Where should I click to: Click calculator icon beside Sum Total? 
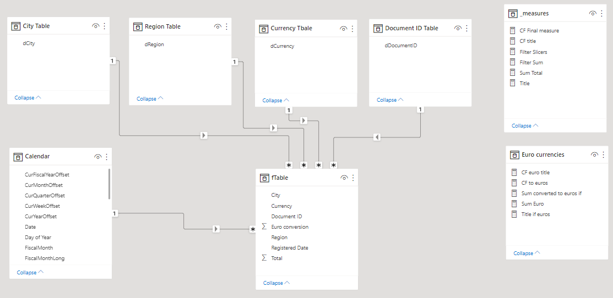513,73
